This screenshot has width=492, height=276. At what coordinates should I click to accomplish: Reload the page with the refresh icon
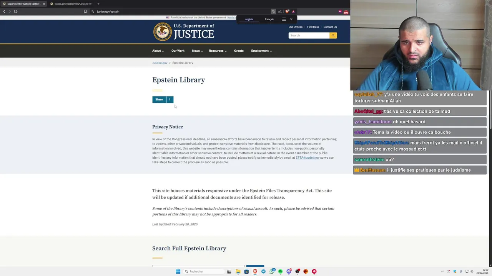coord(16,11)
